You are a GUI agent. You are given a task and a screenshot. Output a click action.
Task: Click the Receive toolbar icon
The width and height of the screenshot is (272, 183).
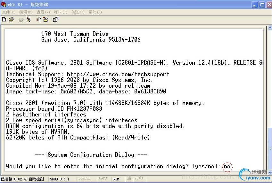point(46,20)
